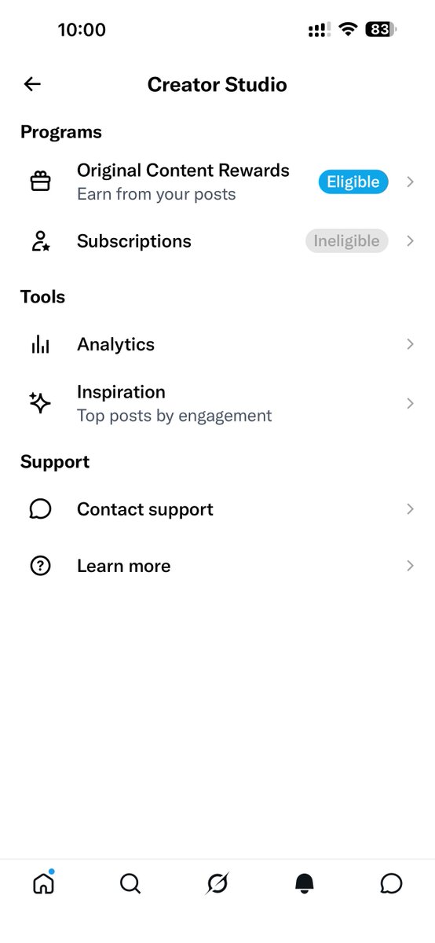Expand Original Content Rewards chevron

point(410,182)
